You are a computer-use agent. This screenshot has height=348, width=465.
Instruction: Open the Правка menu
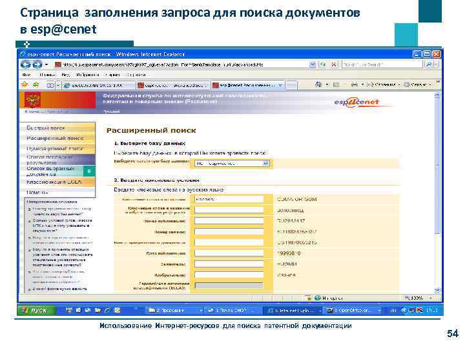coord(47,75)
